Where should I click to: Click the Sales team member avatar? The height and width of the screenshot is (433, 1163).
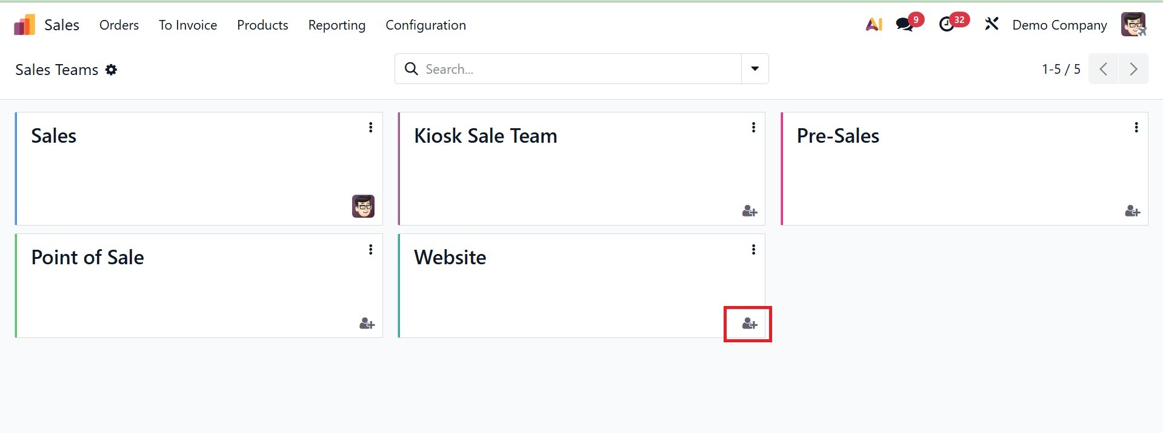[x=363, y=206]
